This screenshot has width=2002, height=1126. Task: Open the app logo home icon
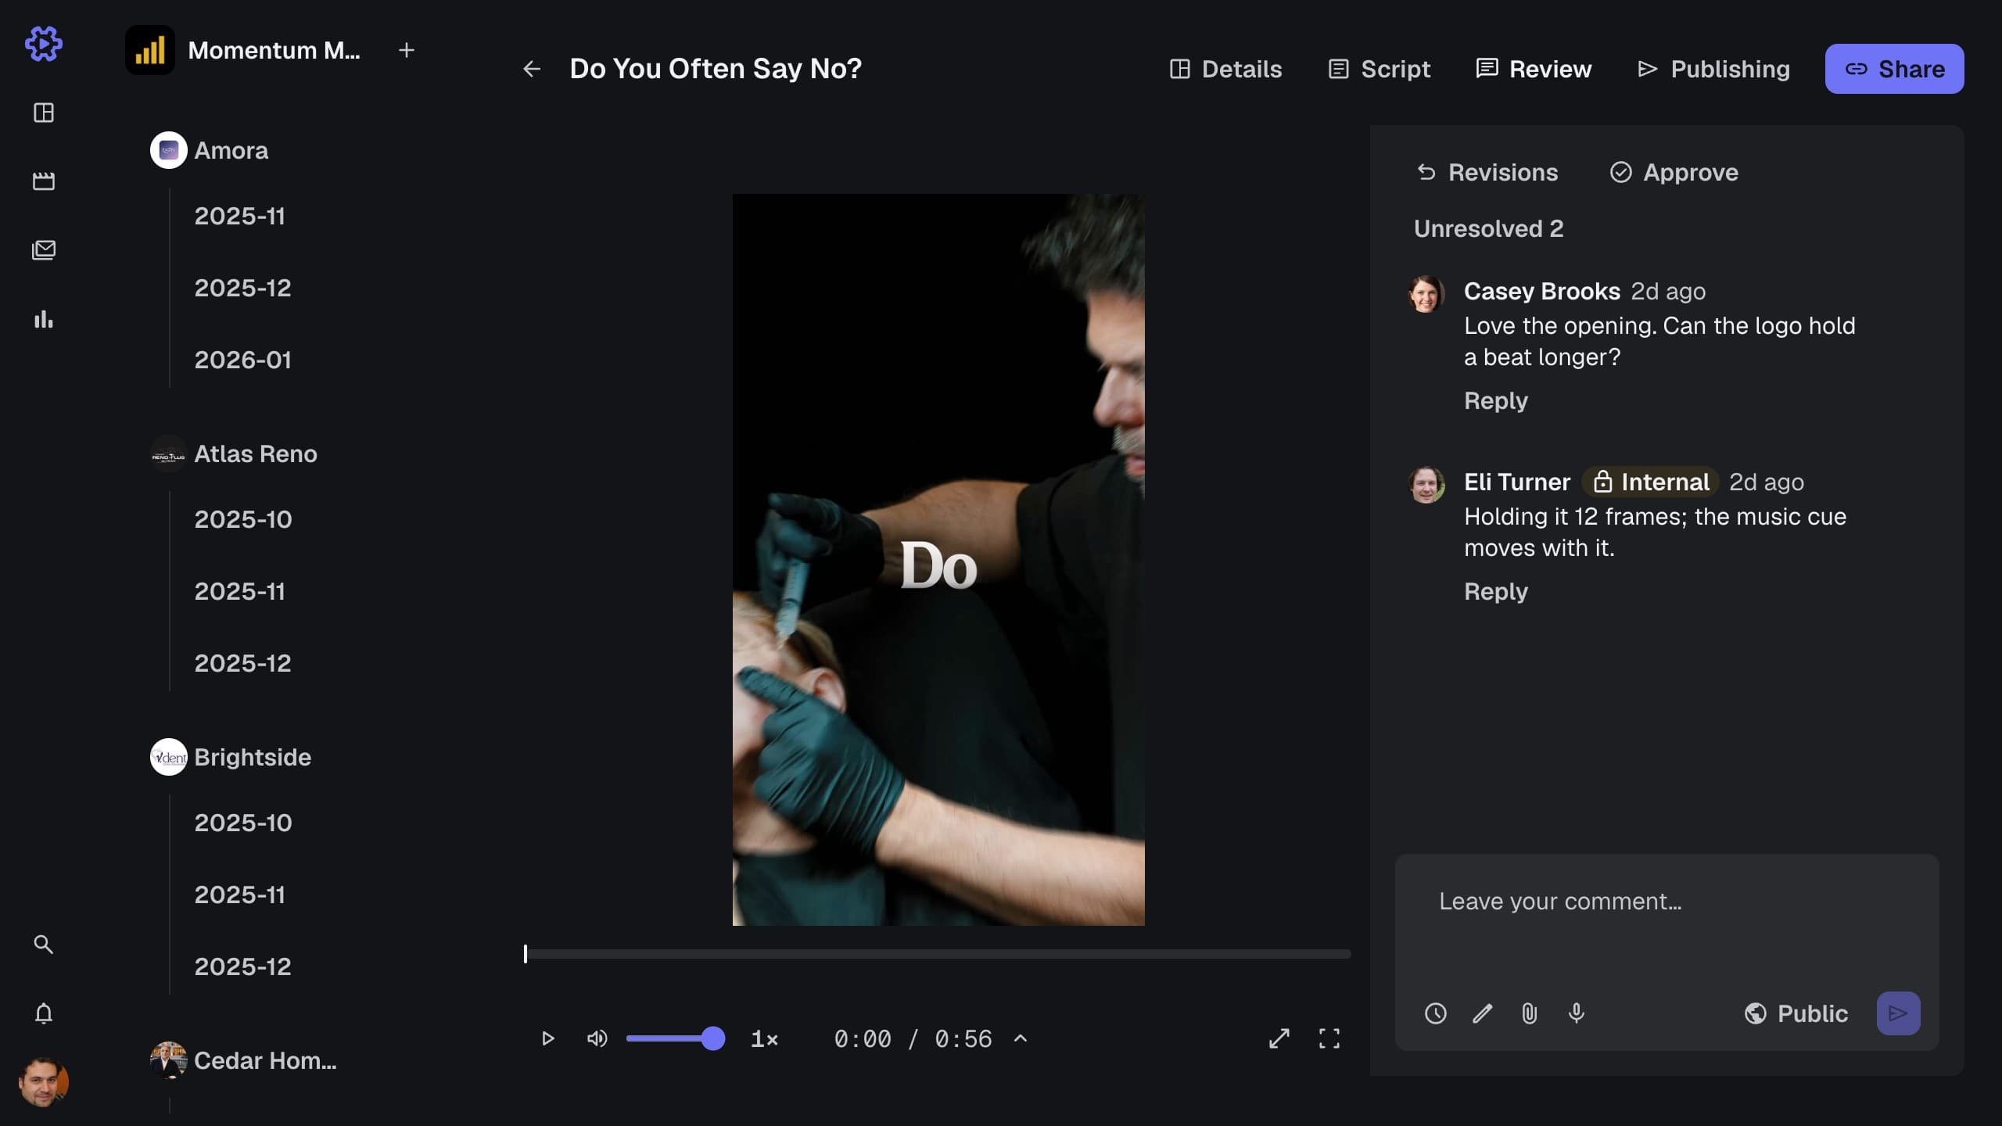(44, 44)
